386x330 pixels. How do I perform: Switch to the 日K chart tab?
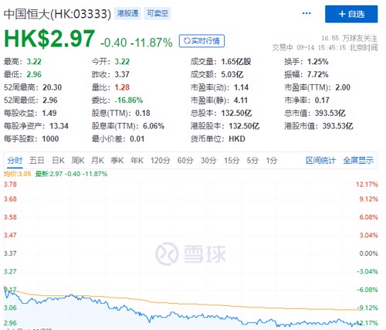pos(58,161)
